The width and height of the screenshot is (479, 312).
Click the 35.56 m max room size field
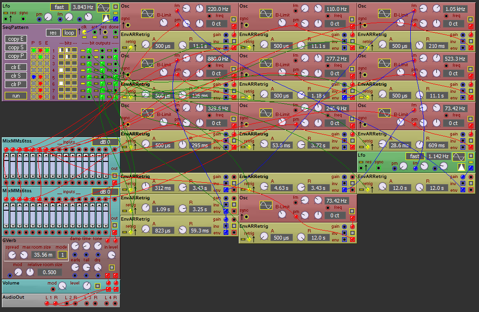tap(43, 255)
